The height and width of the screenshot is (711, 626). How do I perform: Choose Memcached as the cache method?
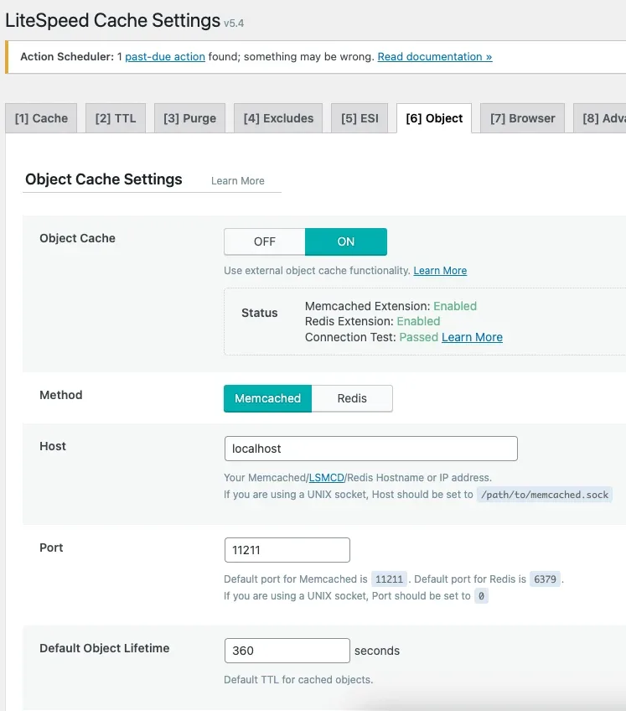point(267,398)
